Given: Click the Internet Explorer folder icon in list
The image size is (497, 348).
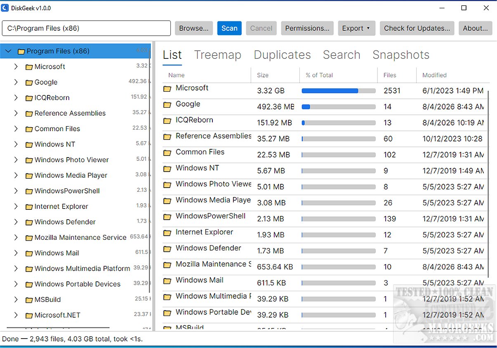Looking at the screenshot, I should [x=167, y=233].
